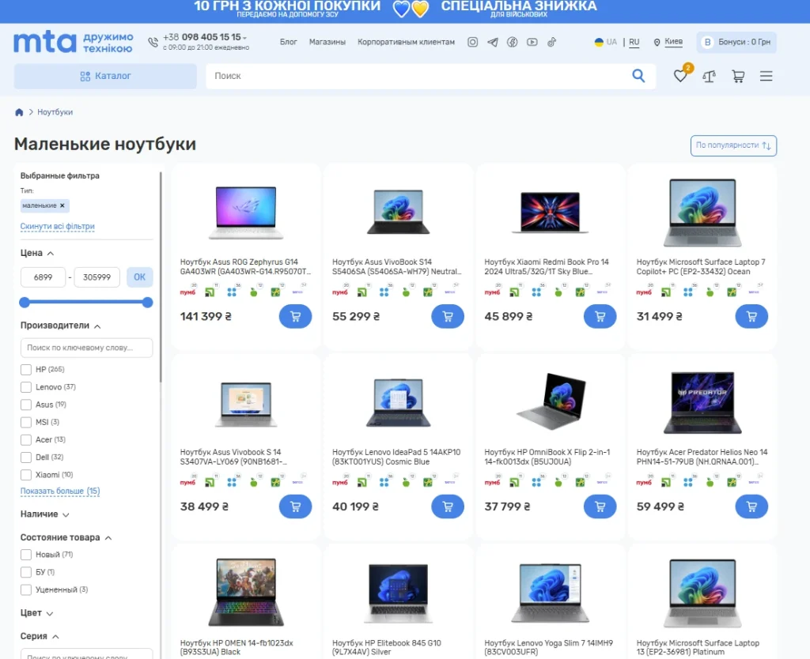
Task: Click the Киев location pin
Action: (657, 43)
